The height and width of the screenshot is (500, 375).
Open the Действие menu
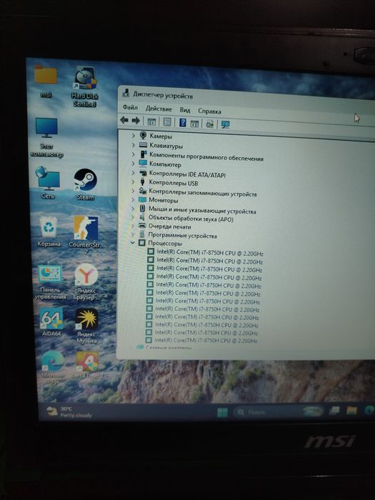tap(159, 109)
